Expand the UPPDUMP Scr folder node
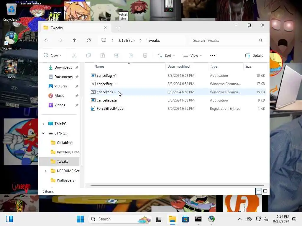This screenshot has width=302, height=226. (46, 171)
